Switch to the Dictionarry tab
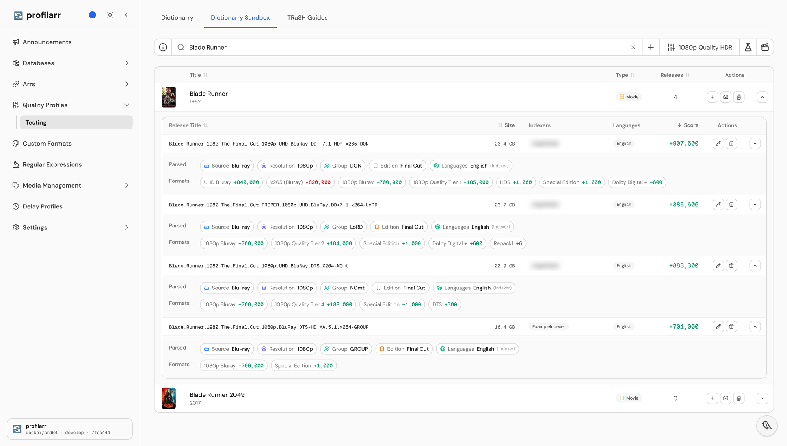787x446 pixels. pyautogui.click(x=177, y=18)
